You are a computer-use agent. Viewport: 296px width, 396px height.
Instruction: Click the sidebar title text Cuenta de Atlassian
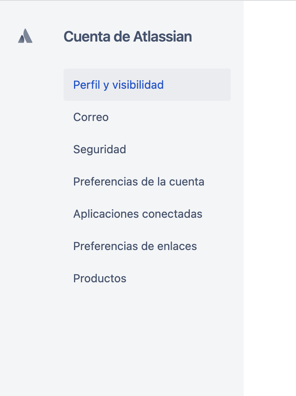coord(127,37)
